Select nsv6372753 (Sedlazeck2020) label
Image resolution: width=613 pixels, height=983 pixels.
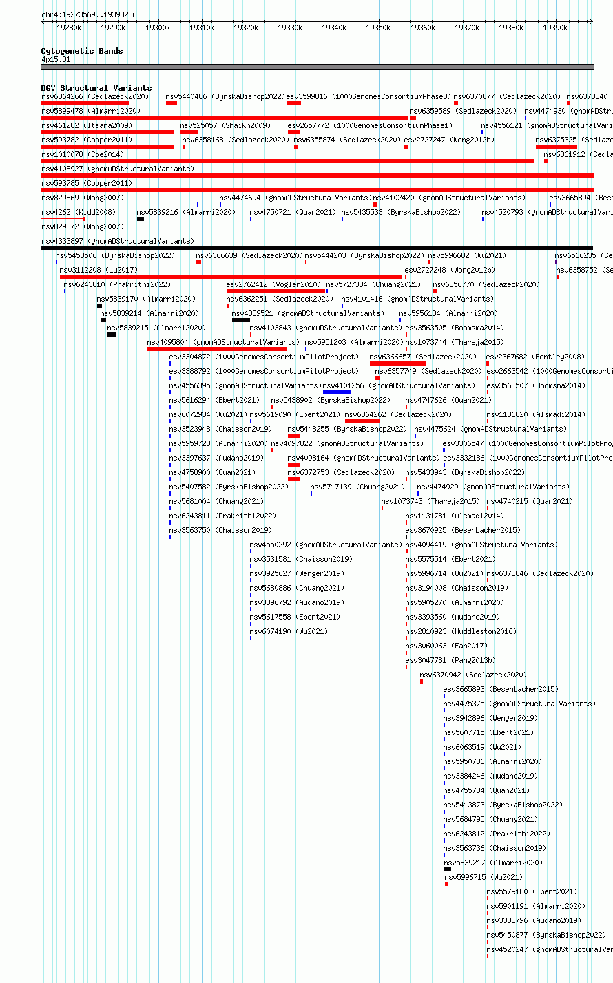[x=342, y=472]
